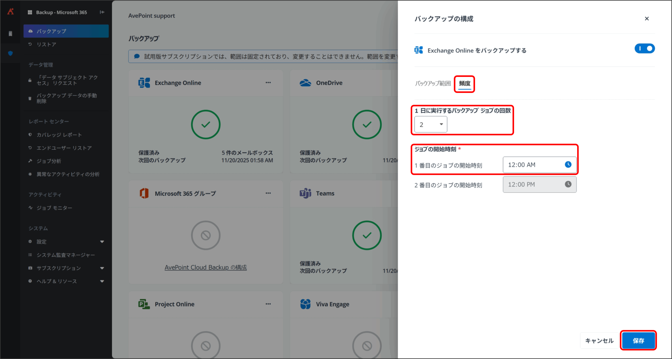Click the キャンセル button
The width and height of the screenshot is (672, 359).
pyautogui.click(x=599, y=341)
